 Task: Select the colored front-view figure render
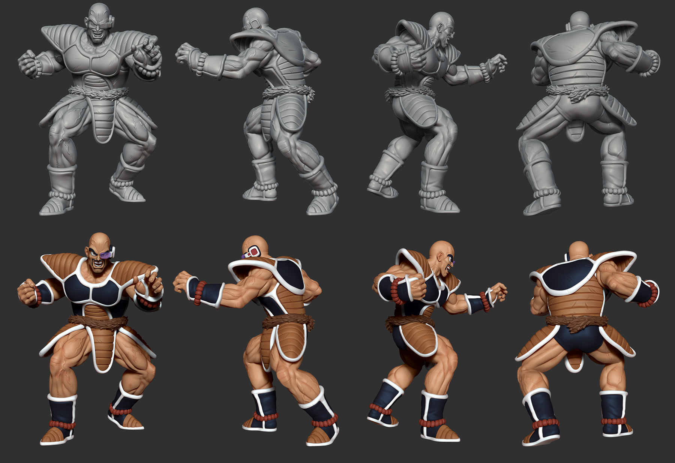(90, 339)
